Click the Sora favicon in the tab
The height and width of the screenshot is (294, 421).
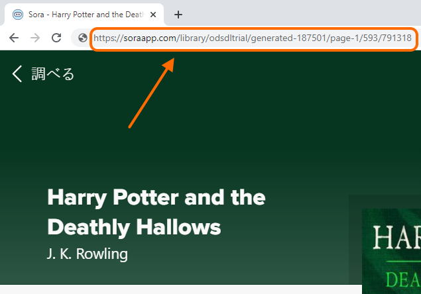pyautogui.click(x=18, y=15)
